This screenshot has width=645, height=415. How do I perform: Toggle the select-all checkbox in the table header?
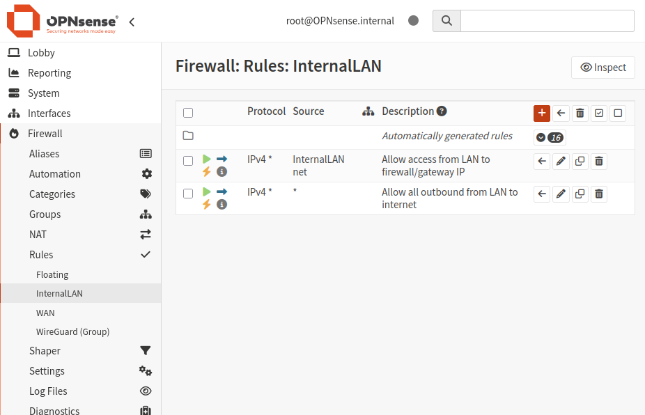point(188,113)
